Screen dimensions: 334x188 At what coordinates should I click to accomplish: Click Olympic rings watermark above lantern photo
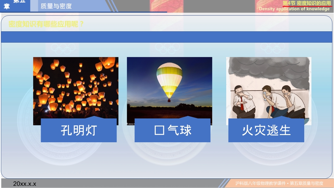click(x=63, y=49)
